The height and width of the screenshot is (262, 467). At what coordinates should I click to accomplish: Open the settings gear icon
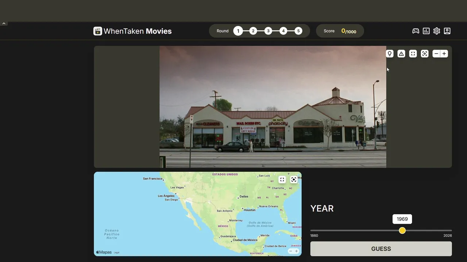[437, 31]
